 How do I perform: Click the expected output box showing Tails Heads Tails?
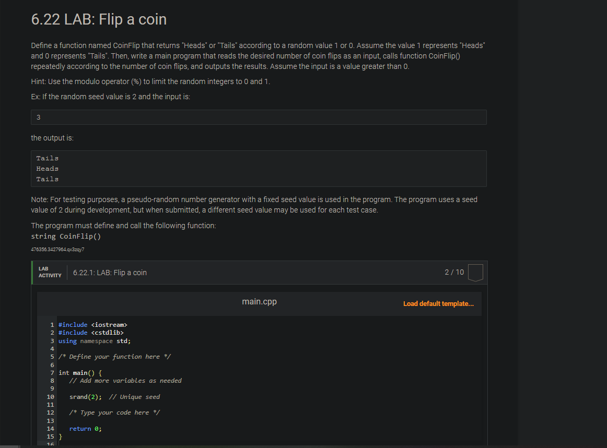coord(259,168)
